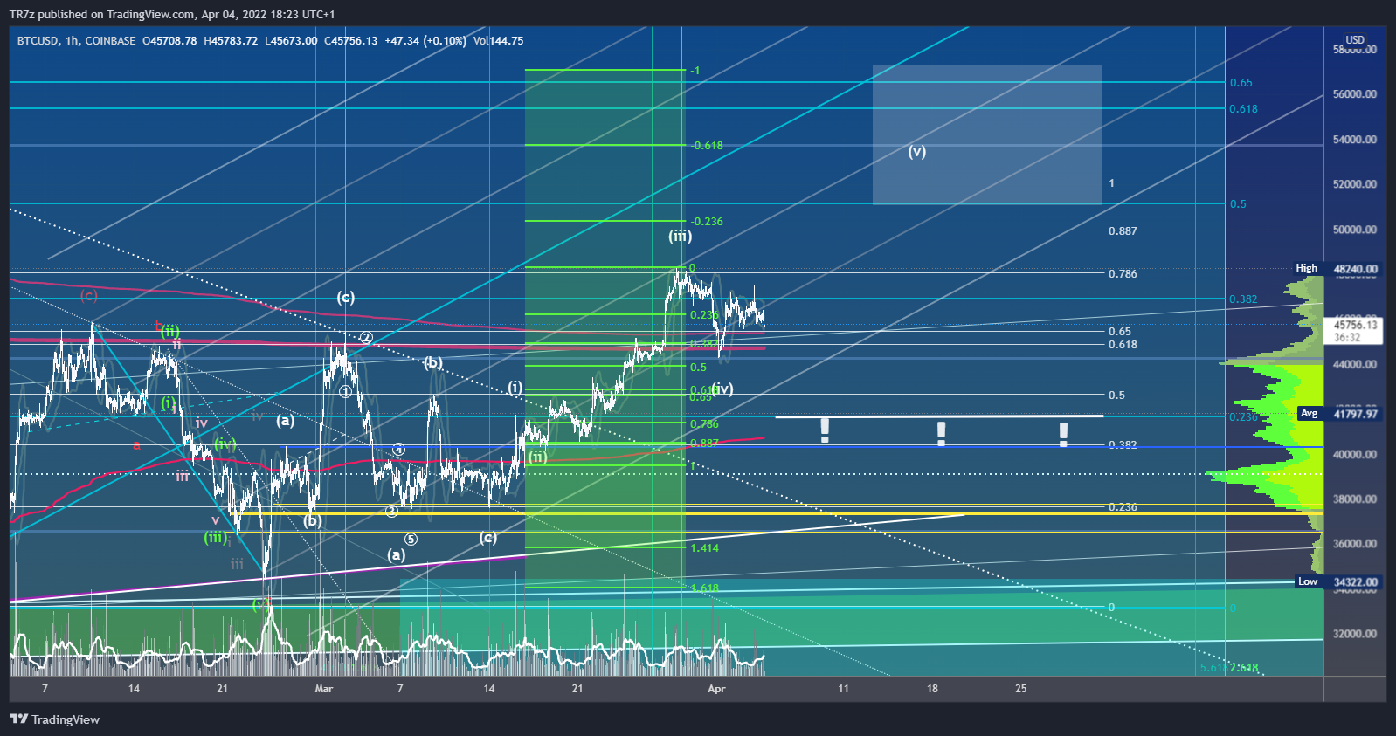1396x736 pixels.
Task: Click the green 1.618 fib level label
Action: (704, 588)
